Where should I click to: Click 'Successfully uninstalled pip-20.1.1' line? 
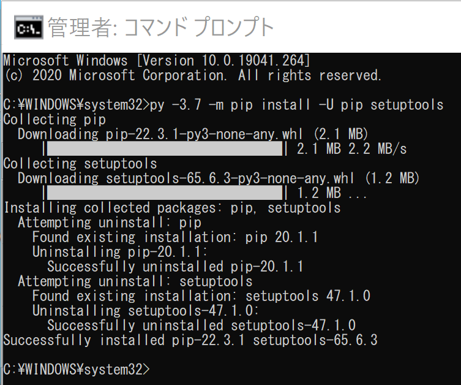[x=175, y=267]
